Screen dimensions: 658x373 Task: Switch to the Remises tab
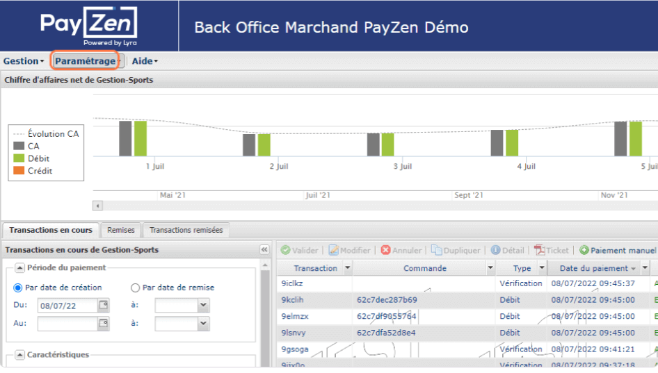click(122, 230)
